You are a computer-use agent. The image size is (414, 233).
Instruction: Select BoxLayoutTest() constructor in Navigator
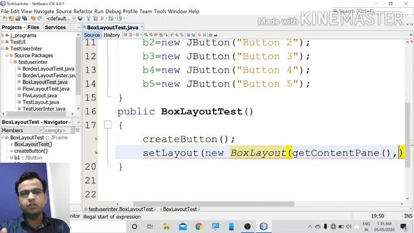[33, 144]
